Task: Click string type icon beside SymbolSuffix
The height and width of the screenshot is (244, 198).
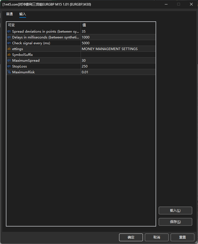Action: coord(9,55)
